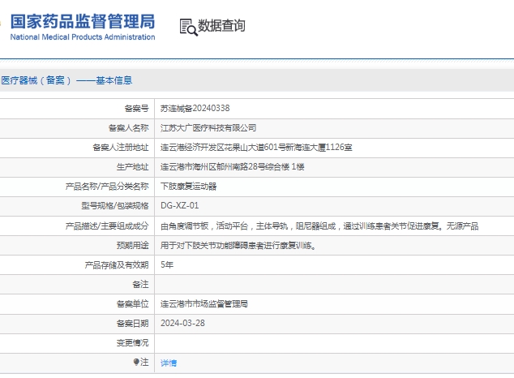Click the 国家药品监督管理局 logo title

pyautogui.click(x=83, y=22)
